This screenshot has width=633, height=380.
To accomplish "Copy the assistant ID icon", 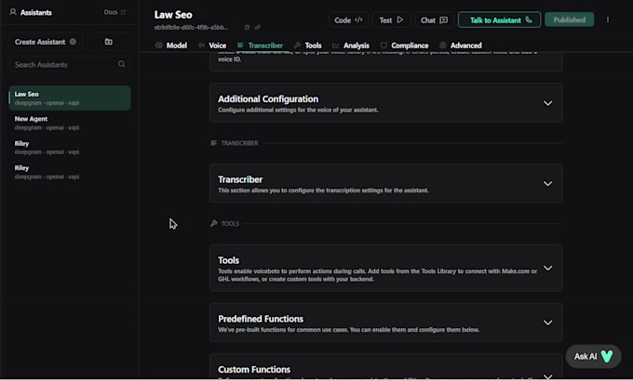I will point(247,27).
